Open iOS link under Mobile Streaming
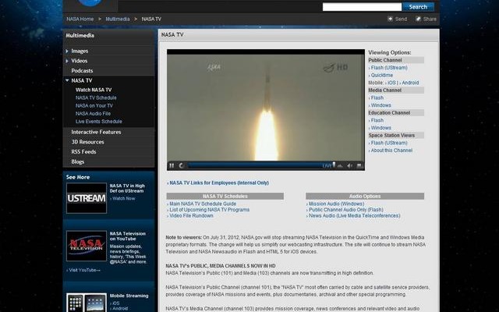This screenshot has width=499, height=312. click(116, 303)
